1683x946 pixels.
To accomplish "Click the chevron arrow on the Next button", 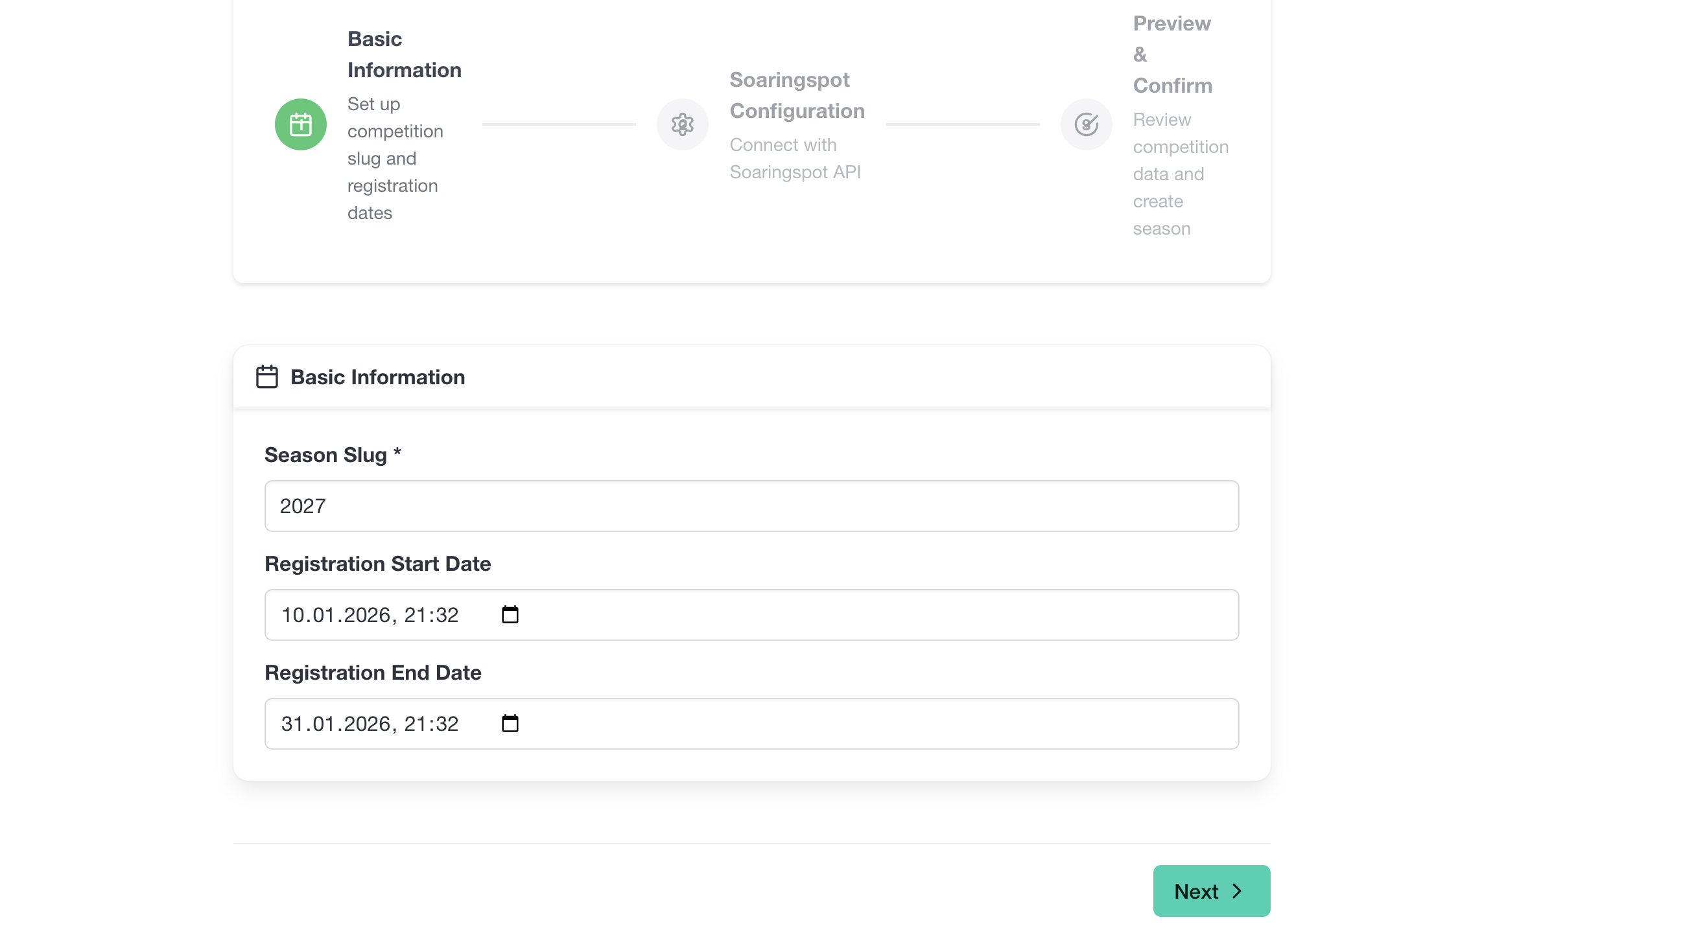I will click(1237, 890).
